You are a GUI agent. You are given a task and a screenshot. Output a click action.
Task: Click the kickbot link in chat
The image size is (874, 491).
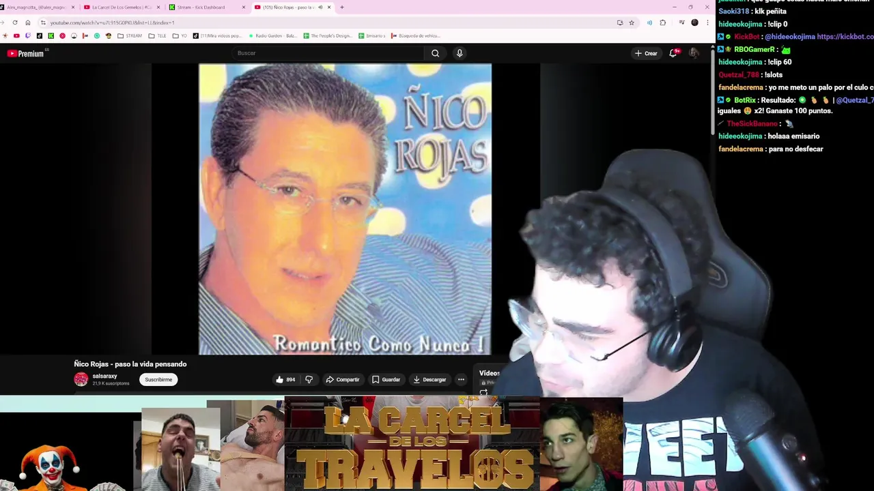click(x=845, y=37)
